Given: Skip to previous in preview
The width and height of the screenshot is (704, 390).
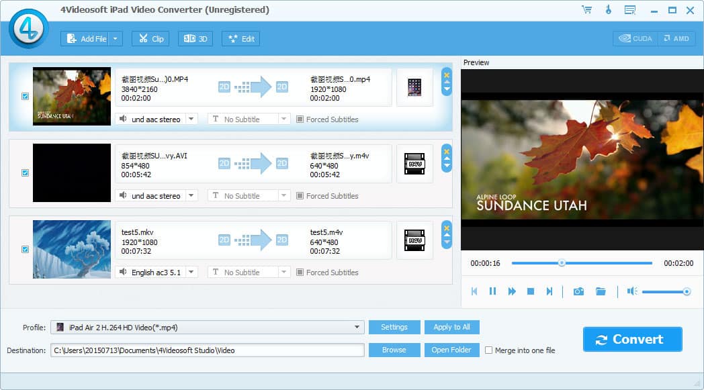Looking at the screenshot, I should [x=474, y=291].
